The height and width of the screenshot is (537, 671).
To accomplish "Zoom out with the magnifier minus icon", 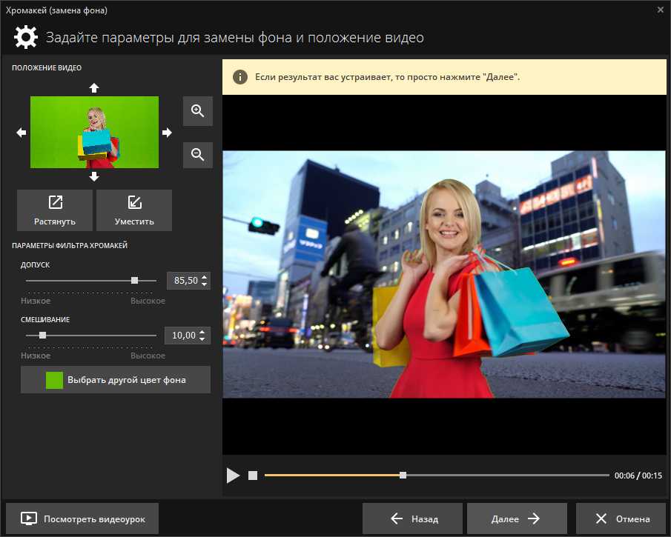I will (197, 155).
